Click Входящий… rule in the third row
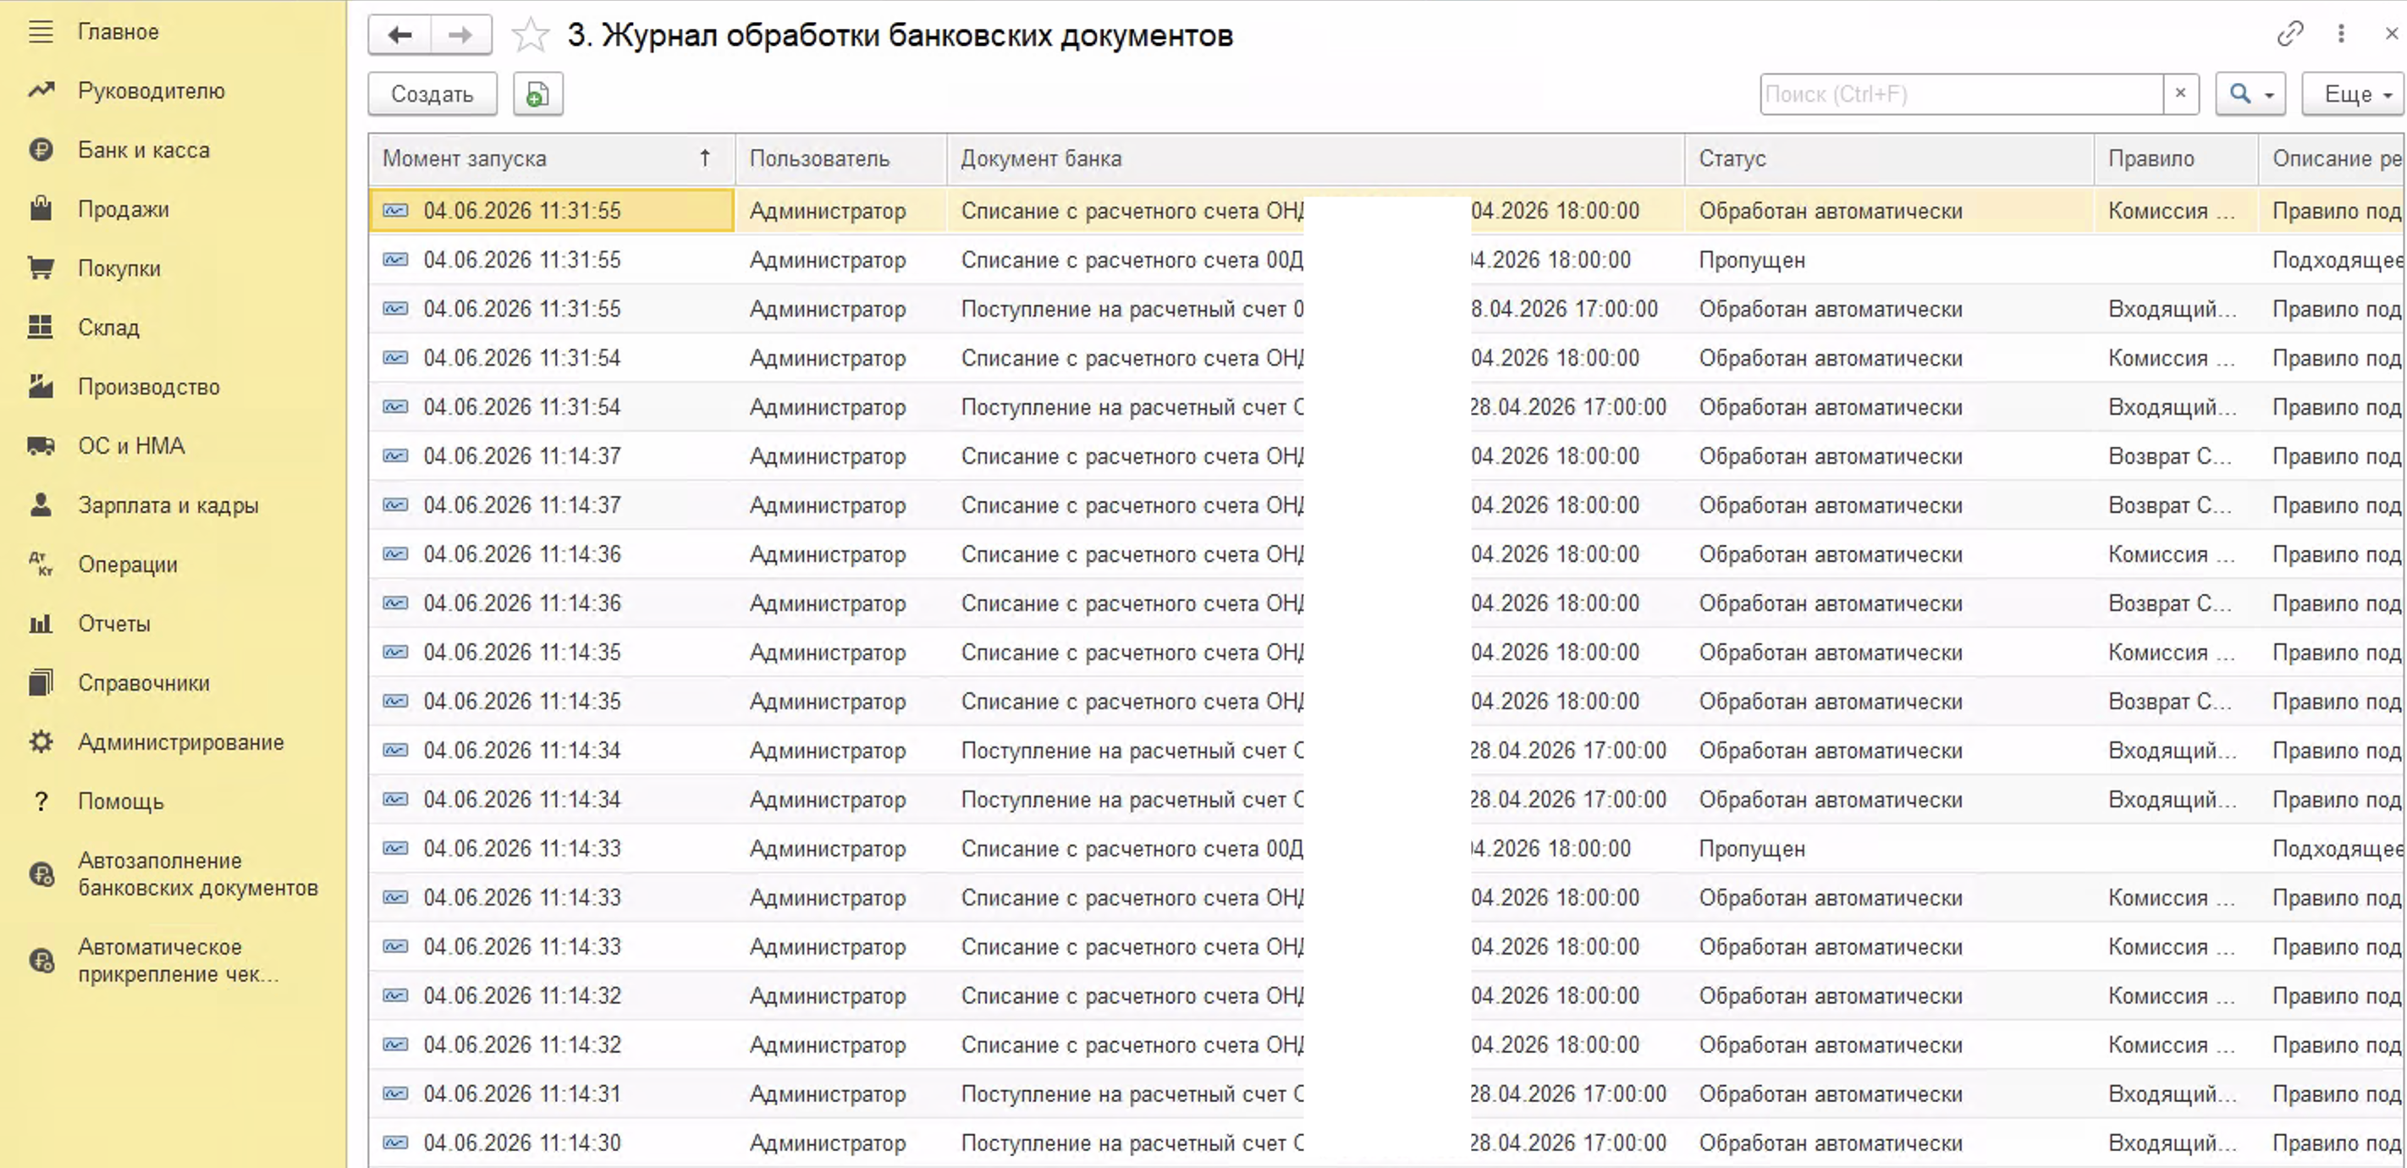2407x1168 pixels. [2172, 309]
